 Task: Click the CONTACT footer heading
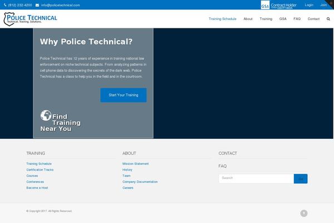click(x=228, y=153)
